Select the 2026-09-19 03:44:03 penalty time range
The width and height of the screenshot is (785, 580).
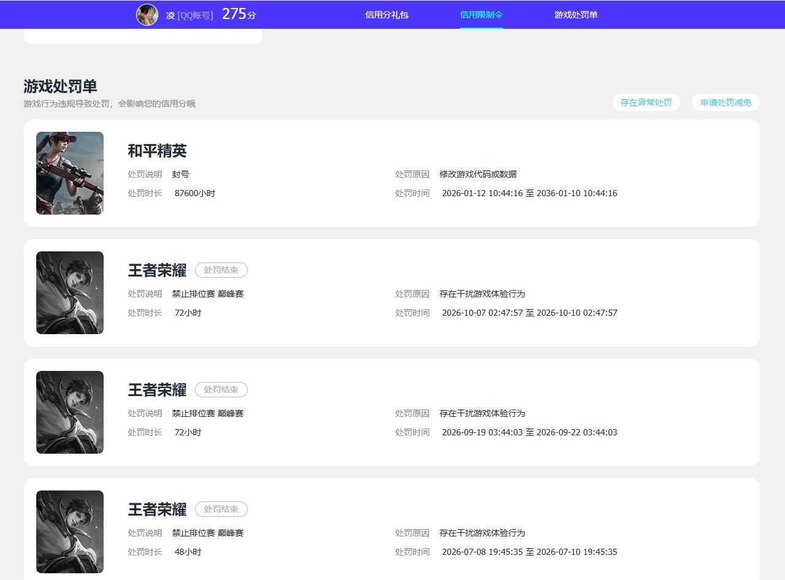point(529,432)
